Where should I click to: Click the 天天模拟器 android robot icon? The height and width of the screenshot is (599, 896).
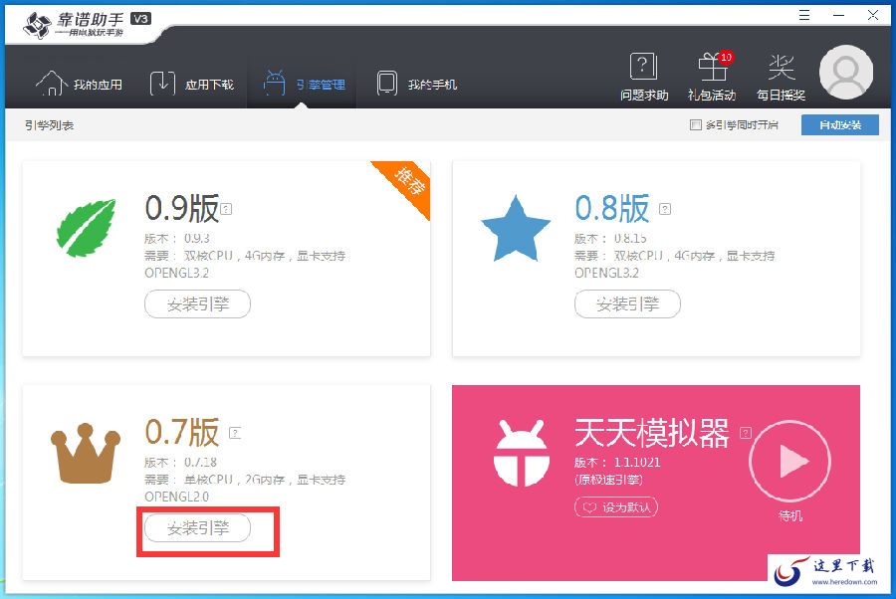(x=520, y=450)
